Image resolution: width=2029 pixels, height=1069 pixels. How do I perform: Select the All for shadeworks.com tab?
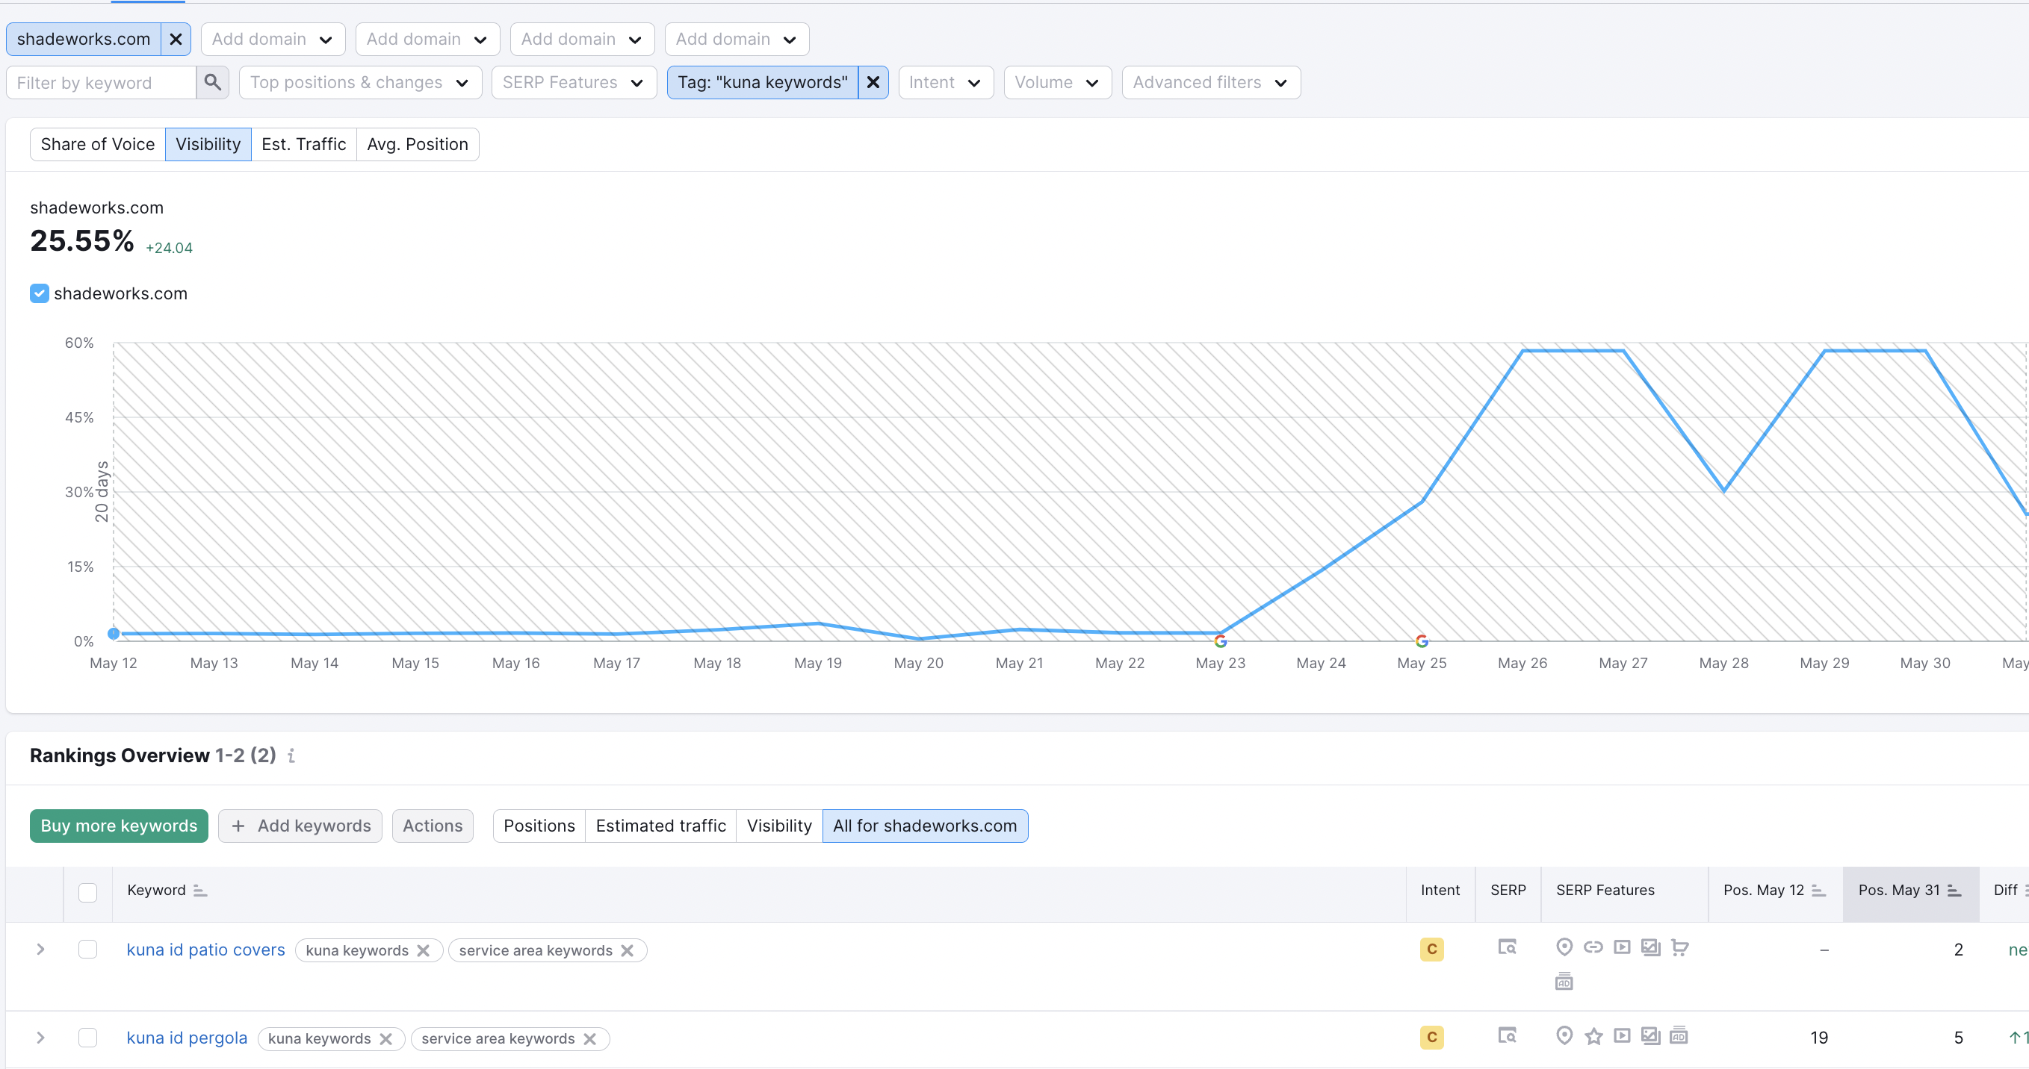pos(925,826)
